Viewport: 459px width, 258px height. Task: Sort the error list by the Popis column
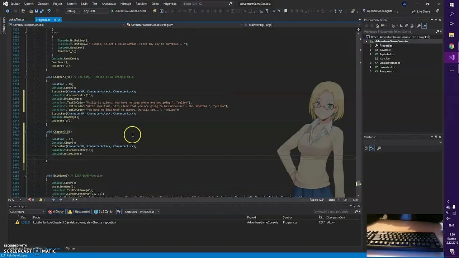[37, 217]
